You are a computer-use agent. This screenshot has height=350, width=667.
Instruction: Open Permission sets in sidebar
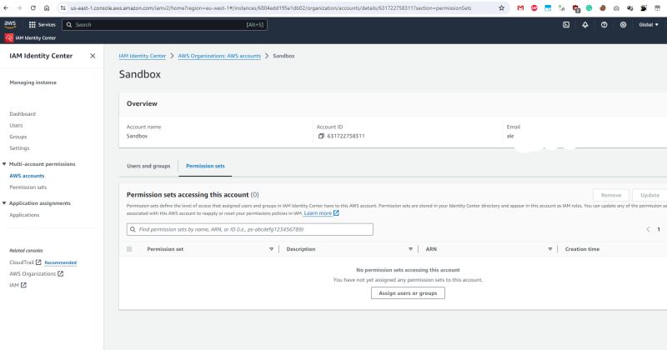(28, 187)
